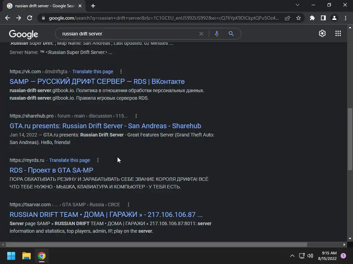Viewport: 353px width, 264px height.
Task: Click the horizontal scrollbar thumb
Action: pos(156,244)
